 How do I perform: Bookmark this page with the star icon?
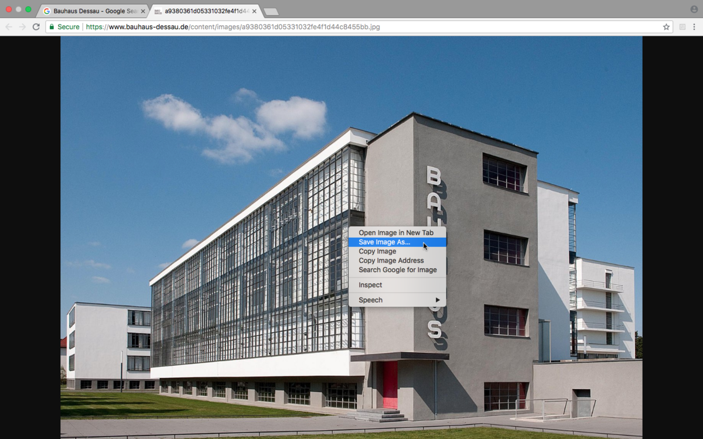tap(666, 27)
